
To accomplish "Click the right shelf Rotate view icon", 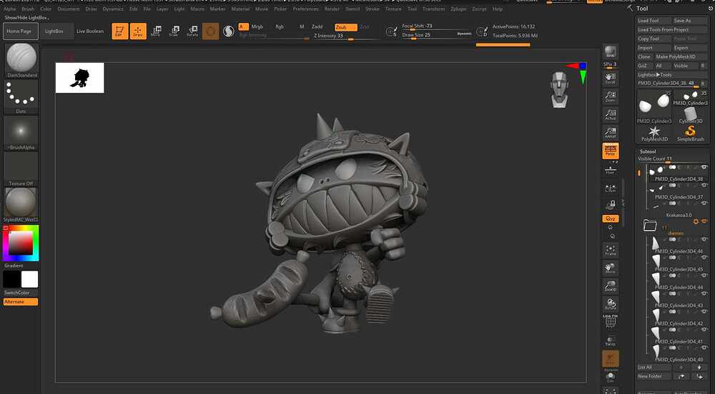I will 610,304.
